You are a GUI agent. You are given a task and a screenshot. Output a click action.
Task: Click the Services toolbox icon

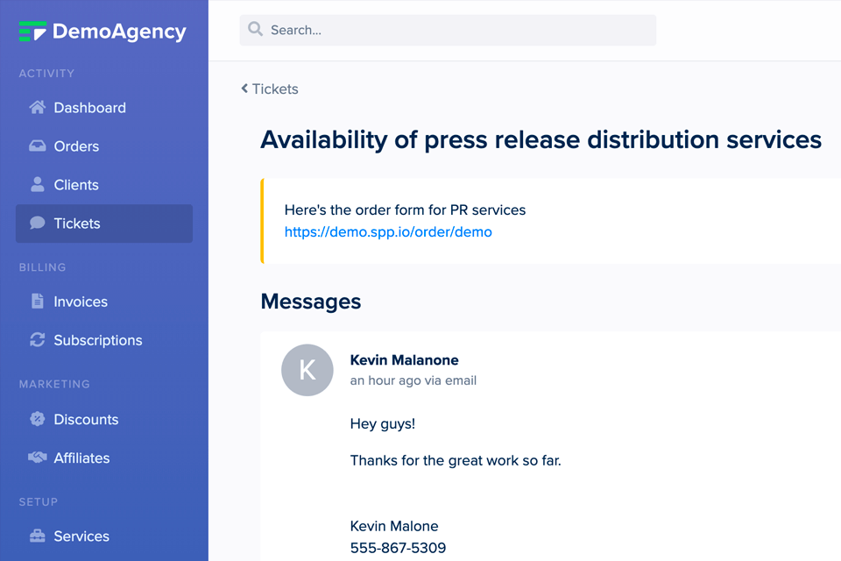pyautogui.click(x=37, y=536)
